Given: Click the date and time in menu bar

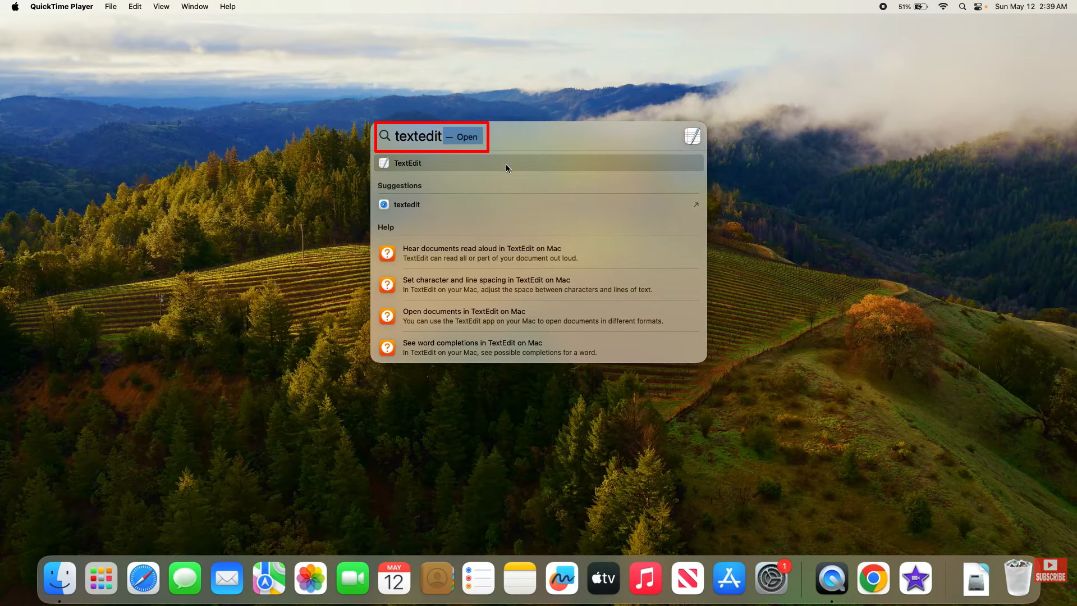Looking at the screenshot, I should pos(1031,7).
